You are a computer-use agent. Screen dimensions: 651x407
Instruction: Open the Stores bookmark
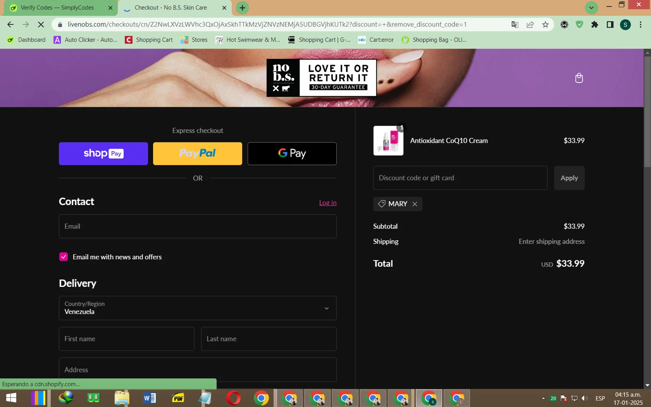(x=194, y=40)
